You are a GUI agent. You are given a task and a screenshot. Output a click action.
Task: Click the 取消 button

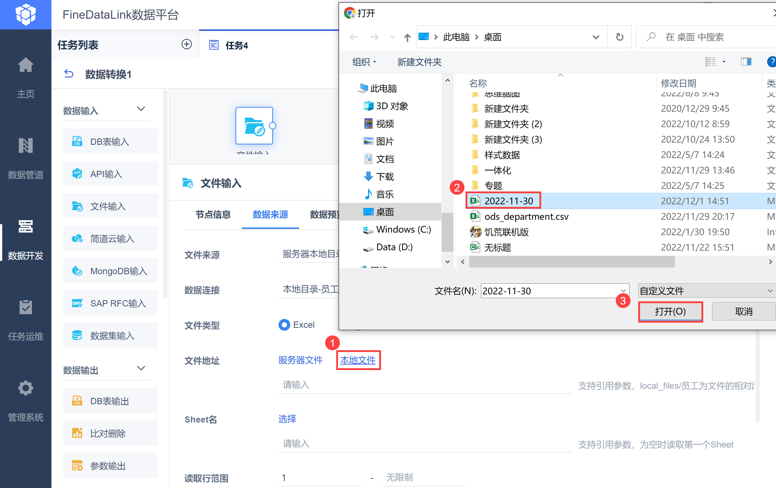click(x=744, y=312)
